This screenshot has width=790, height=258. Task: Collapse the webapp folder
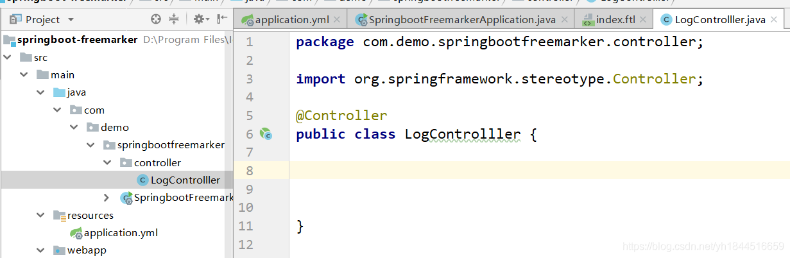click(41, 250)
